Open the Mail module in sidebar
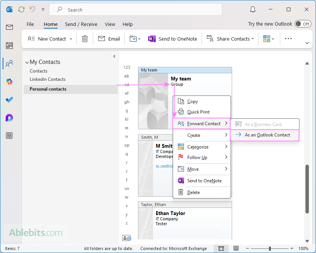The width and height of the screenshot is (316, 253). point(9,27)
